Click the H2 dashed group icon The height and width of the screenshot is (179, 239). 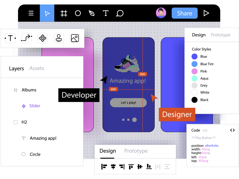click(x=16, y=122)
